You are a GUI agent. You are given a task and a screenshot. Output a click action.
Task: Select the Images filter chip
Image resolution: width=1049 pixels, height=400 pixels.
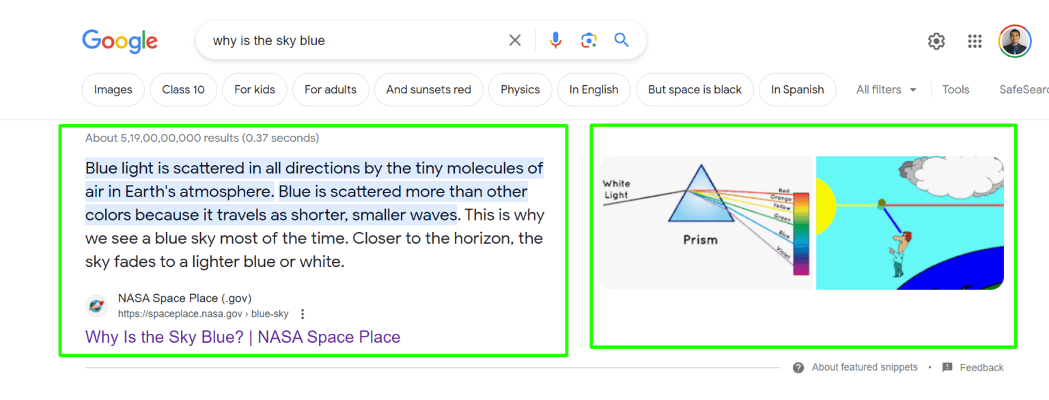(113, 89)
